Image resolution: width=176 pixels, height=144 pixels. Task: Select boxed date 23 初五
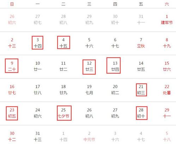point(12,113)
